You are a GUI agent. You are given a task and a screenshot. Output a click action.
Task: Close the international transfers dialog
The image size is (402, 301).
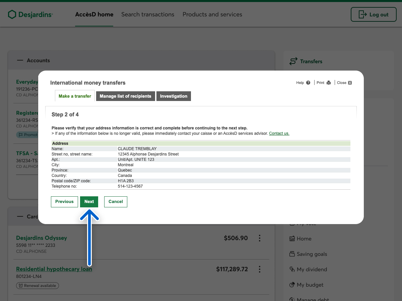(350, 83)
